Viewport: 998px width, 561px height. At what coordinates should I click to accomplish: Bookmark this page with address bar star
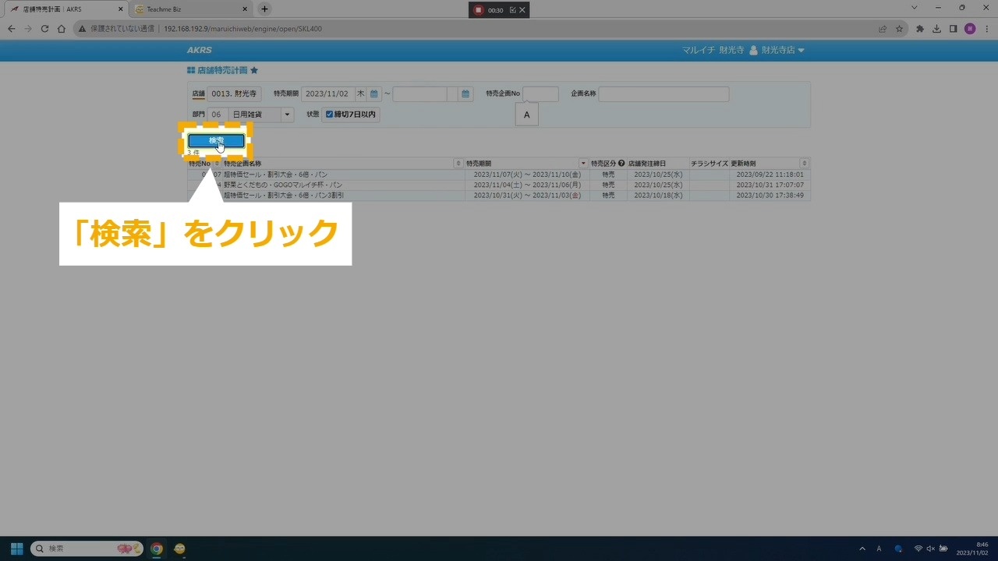pos(899,29)
